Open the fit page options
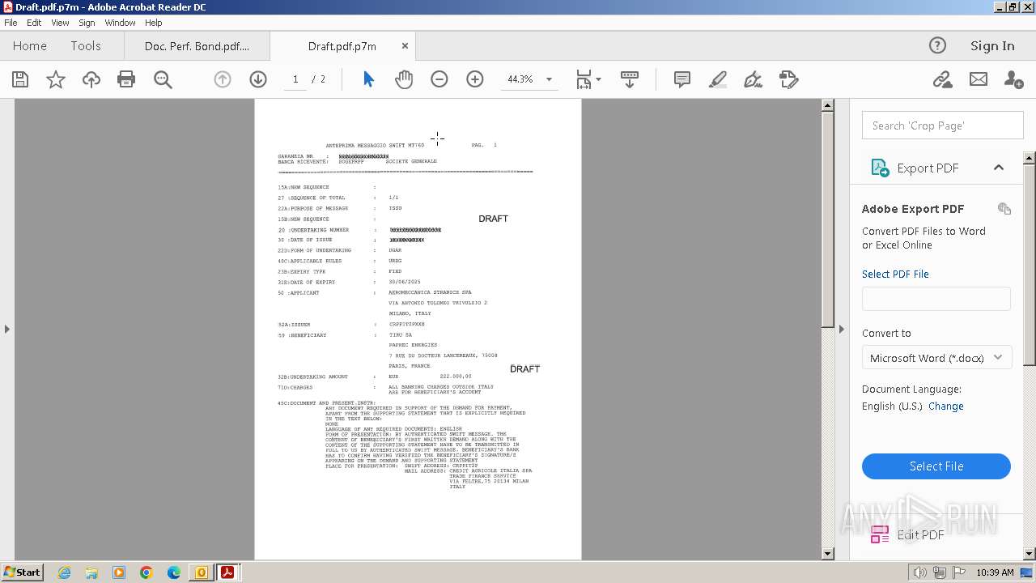Screen dimensions: 1036x583 (588, 79)
